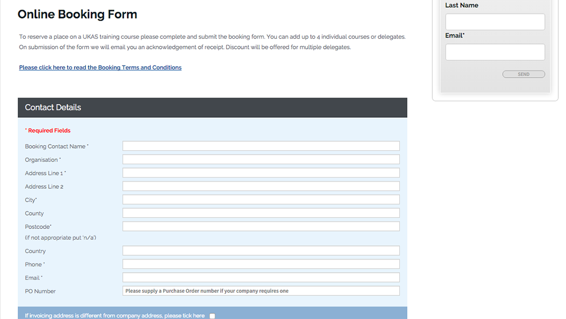Click the Email field in the sidebar form
Image resolution: width=566 pixels, height=319 pixels.
tap(494, 52)
